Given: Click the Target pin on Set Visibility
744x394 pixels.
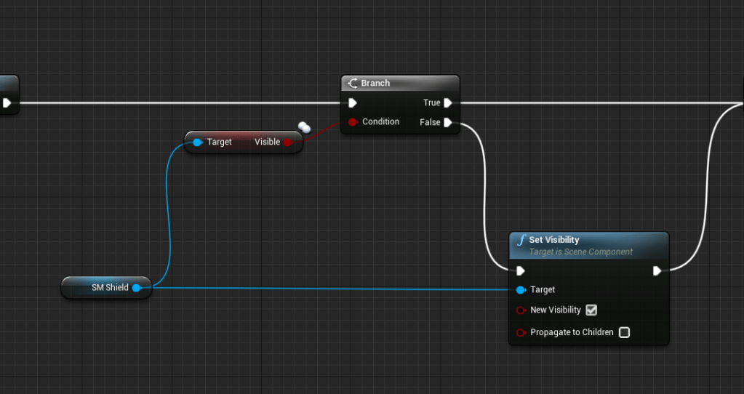Looking at the screenshot, I should click(x=521, y=290).
